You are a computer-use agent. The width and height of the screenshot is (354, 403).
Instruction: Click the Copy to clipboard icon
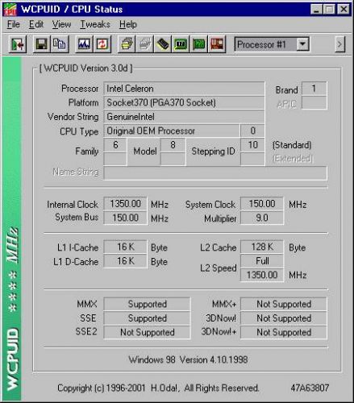[60, 44]
